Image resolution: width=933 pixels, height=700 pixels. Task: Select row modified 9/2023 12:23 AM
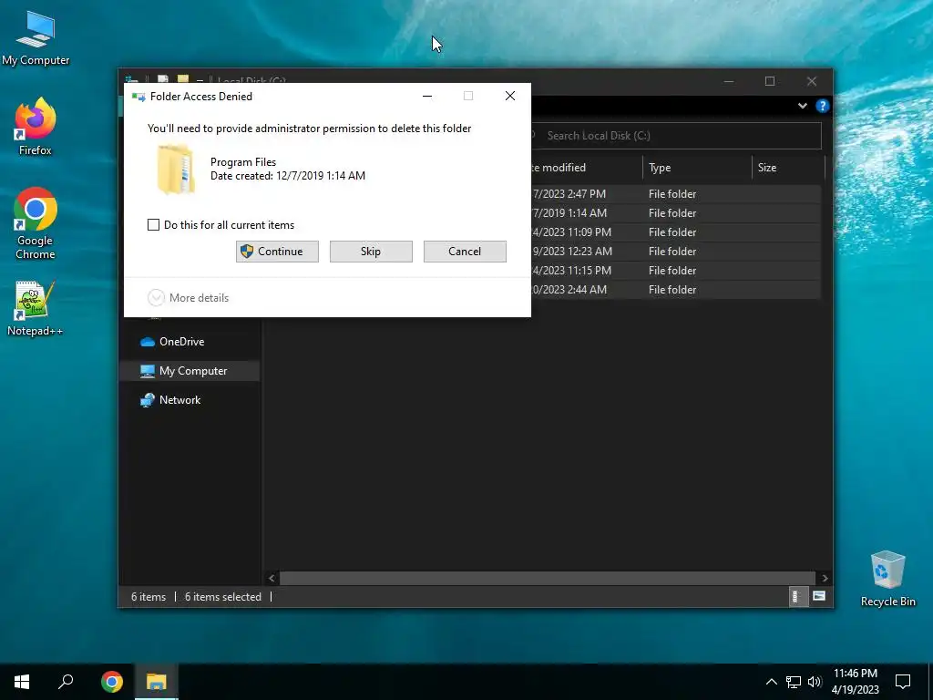coord(675,252)
